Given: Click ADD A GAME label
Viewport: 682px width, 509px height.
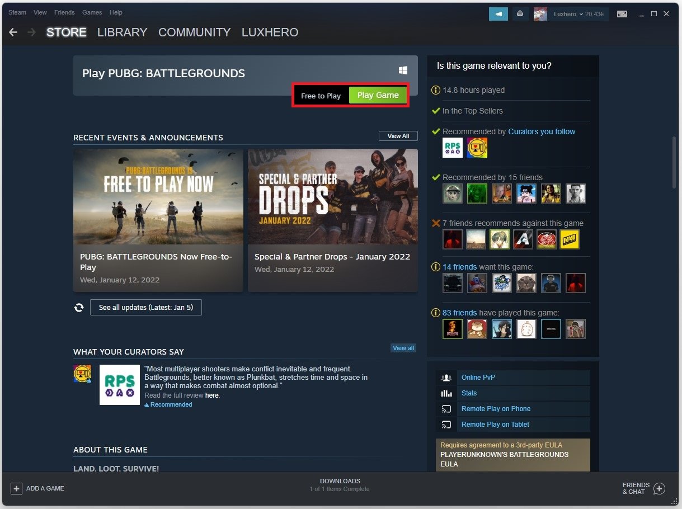Looking at the screenshot, I should tap(45, 488).
